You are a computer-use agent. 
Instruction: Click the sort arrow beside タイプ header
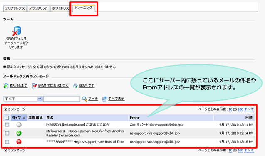pyautogui.click(x=24, y=118)
